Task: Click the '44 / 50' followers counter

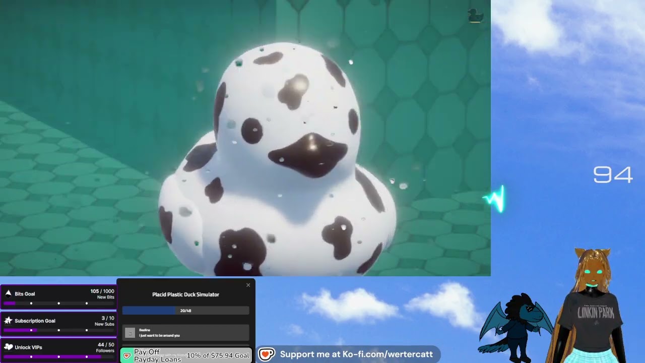Action: (106, 345)
